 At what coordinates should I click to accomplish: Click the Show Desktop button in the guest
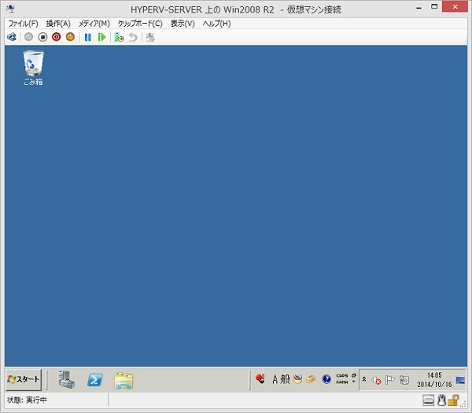click(x=460, y=380)
